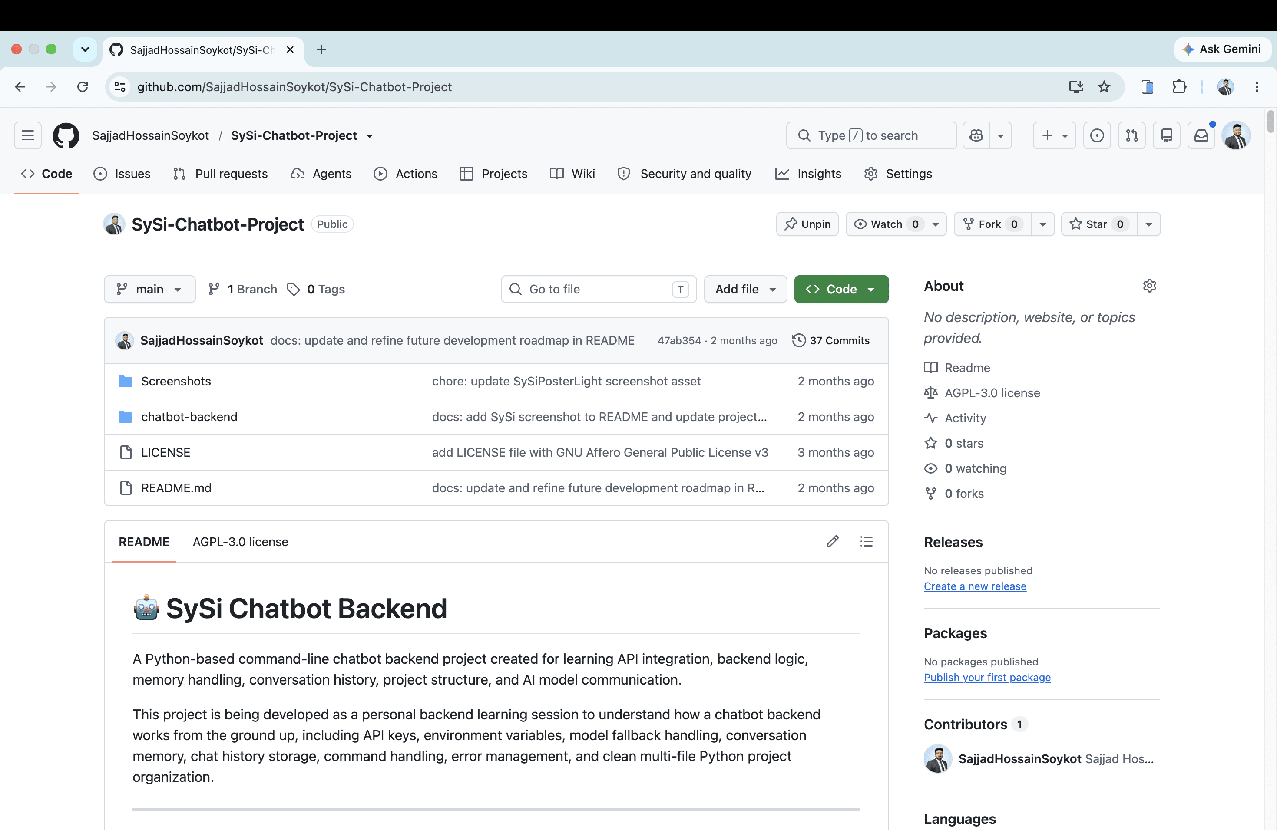Image resolution: width=1277 pixels, height=830 pixels.
Task: Open the Copilot chat icon
Action: (x=976, y=135)
